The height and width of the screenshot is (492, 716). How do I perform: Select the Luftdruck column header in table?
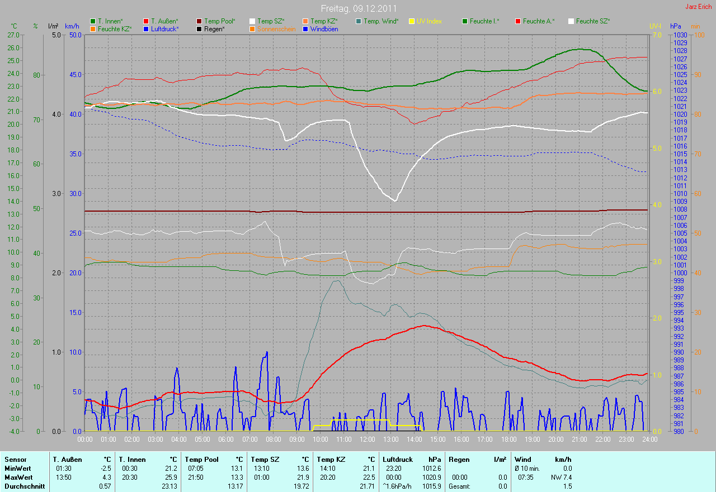point(397,460)
